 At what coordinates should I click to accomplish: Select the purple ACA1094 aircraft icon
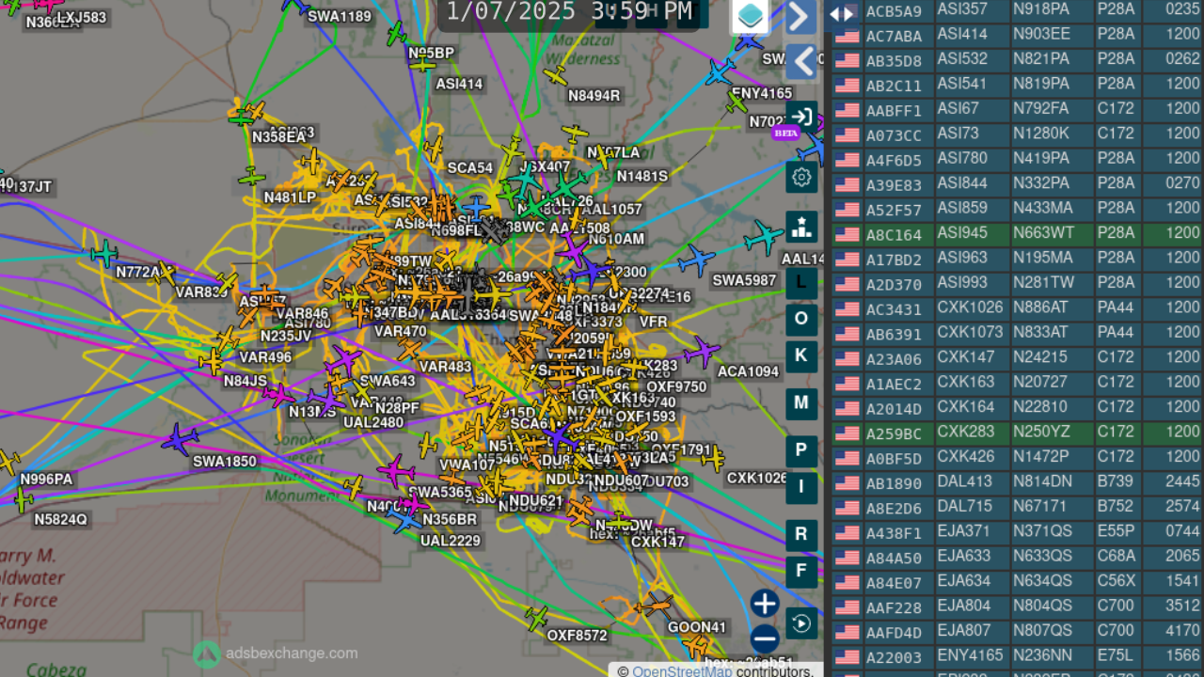(702, 352)
